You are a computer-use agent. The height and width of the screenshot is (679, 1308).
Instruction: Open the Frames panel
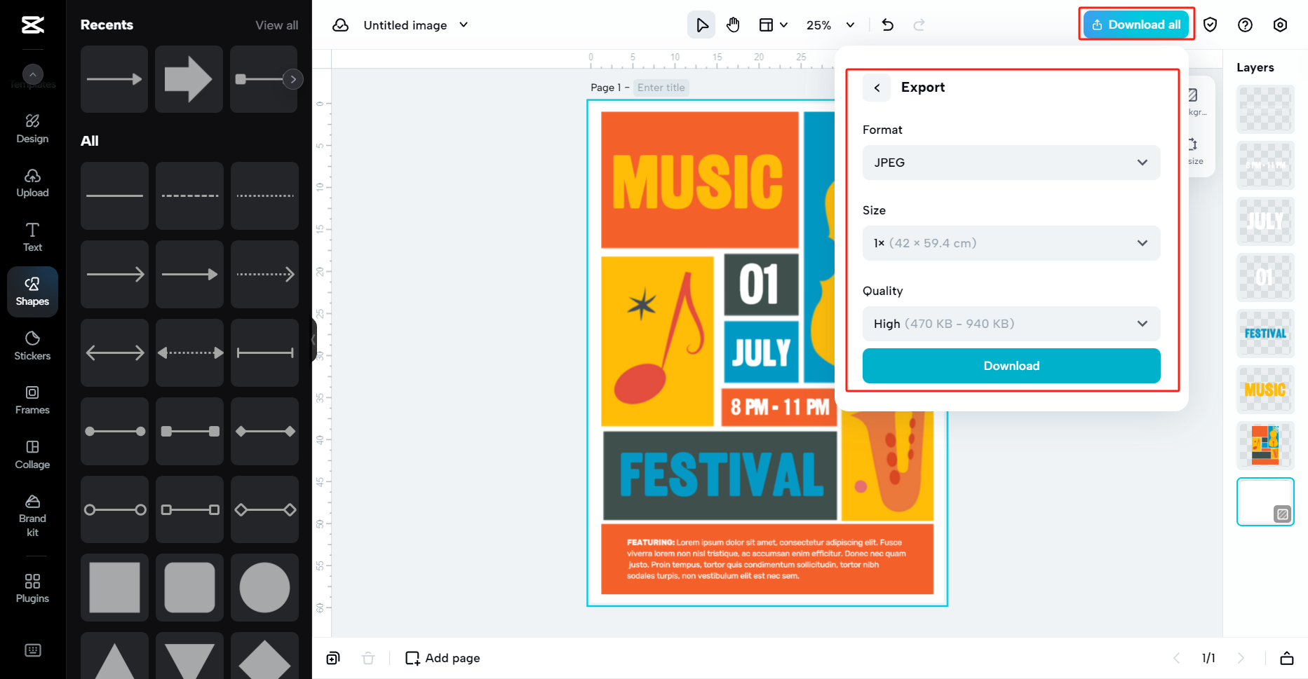(x=32, y=400)
